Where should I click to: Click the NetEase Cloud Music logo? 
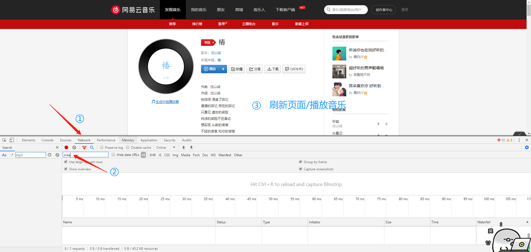click(133, 10)
